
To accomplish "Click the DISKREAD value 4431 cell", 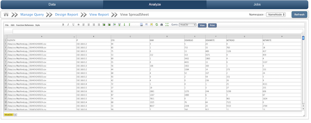I will pos(195,62).
